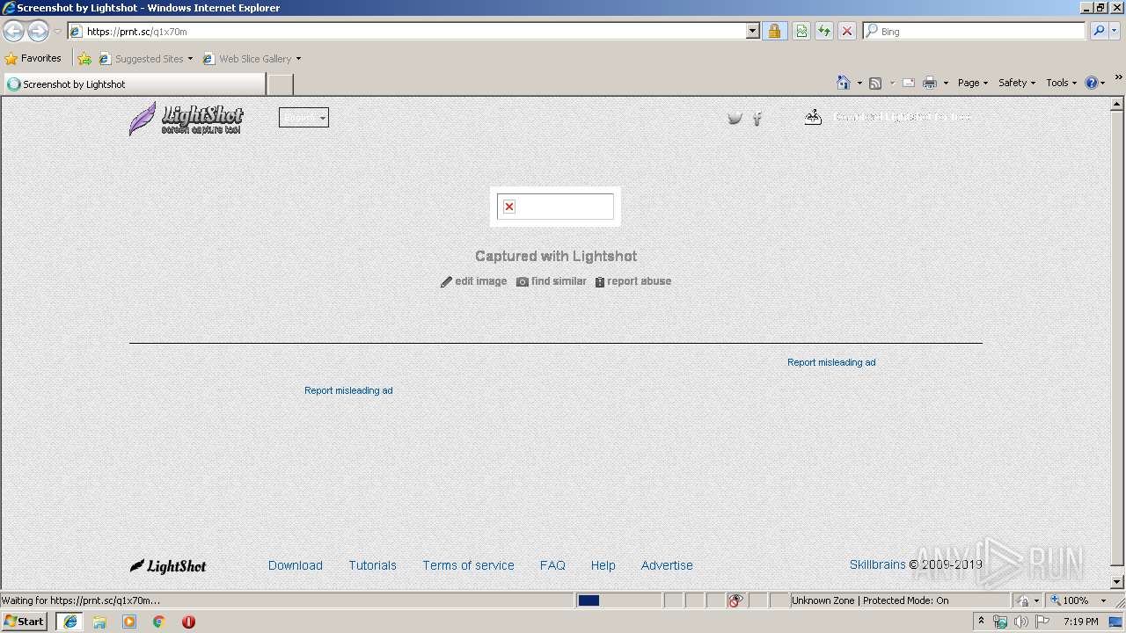Open the Suggested Sites link

(145, 59)
